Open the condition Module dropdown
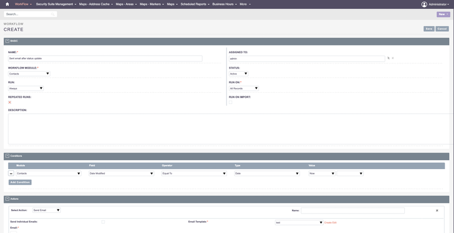454x233 pixels. tap(48, 173)
